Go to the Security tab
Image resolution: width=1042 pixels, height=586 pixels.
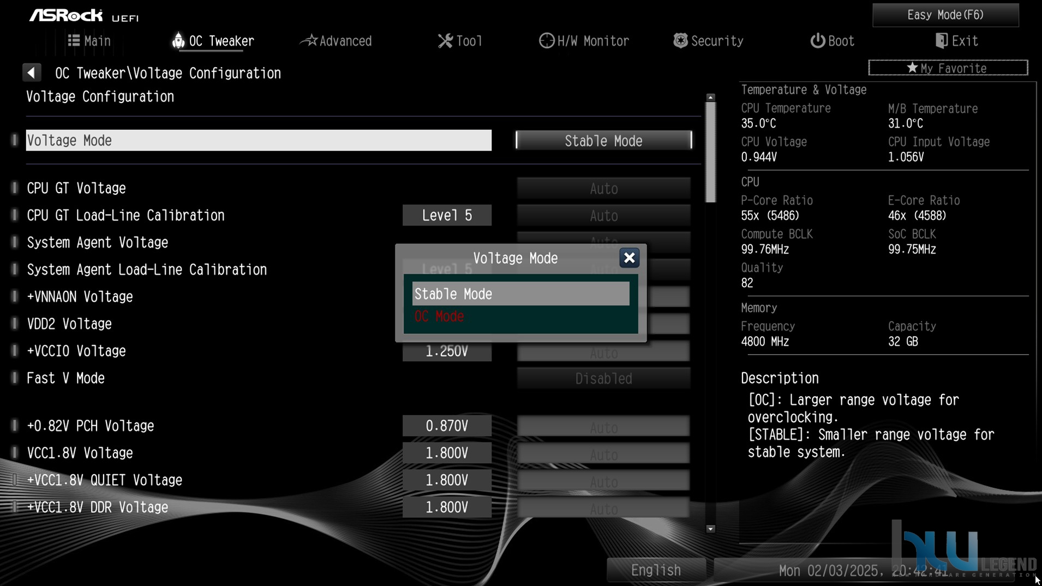click(x=708, y=41)
